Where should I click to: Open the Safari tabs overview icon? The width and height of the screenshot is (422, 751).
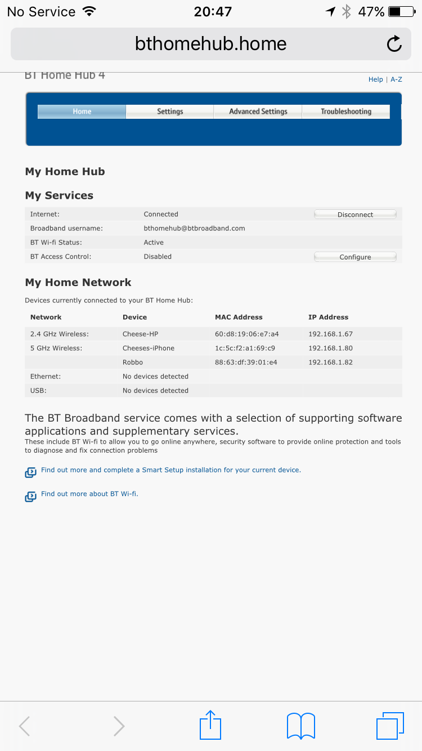tap(390, 726)
